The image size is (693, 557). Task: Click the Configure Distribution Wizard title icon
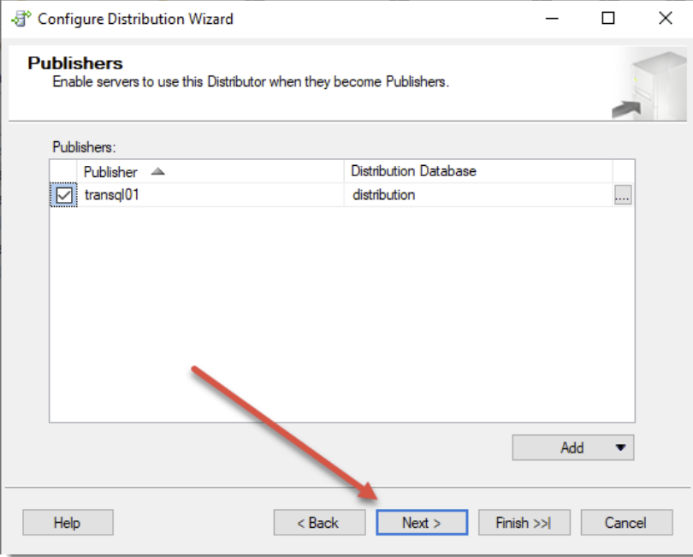pyautogui.click(x=21, y=19)
